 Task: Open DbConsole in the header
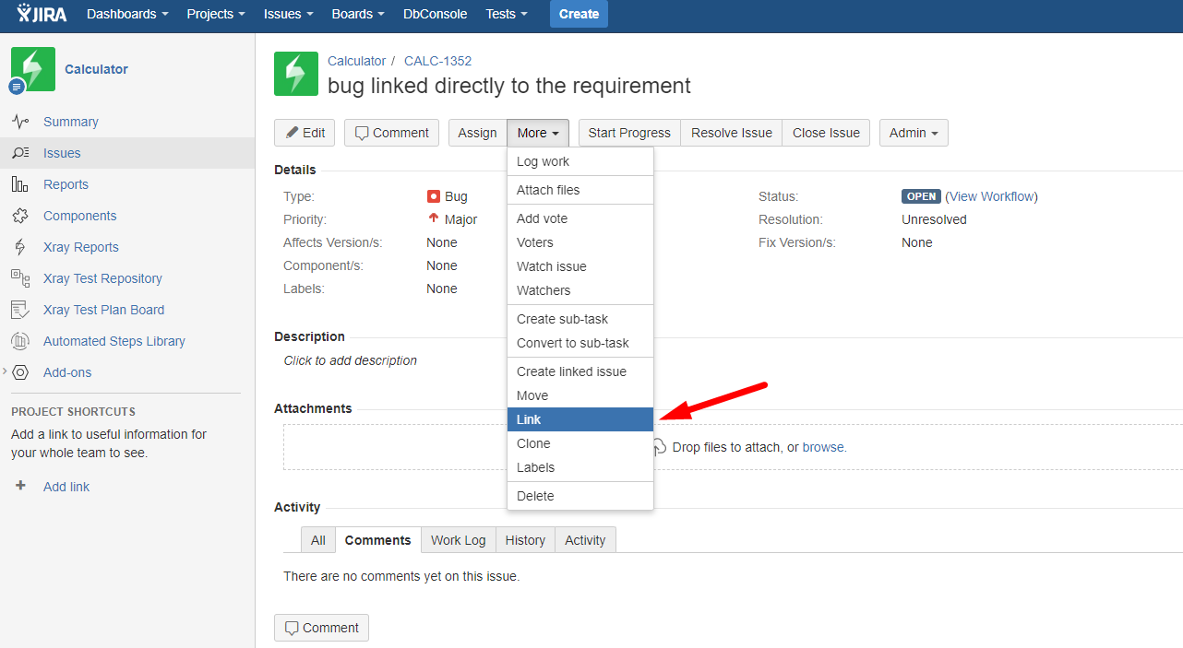click(x=435, y=14)
